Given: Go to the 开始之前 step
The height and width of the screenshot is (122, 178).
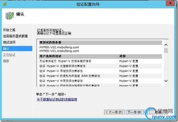Looking at the screenshot, I should 9,30.
